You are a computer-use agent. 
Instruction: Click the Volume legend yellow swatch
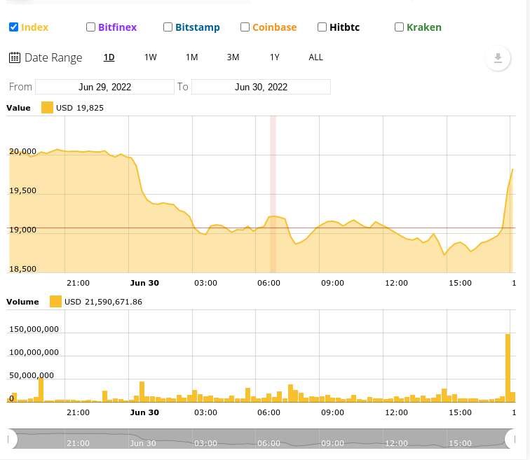(55, 301)
